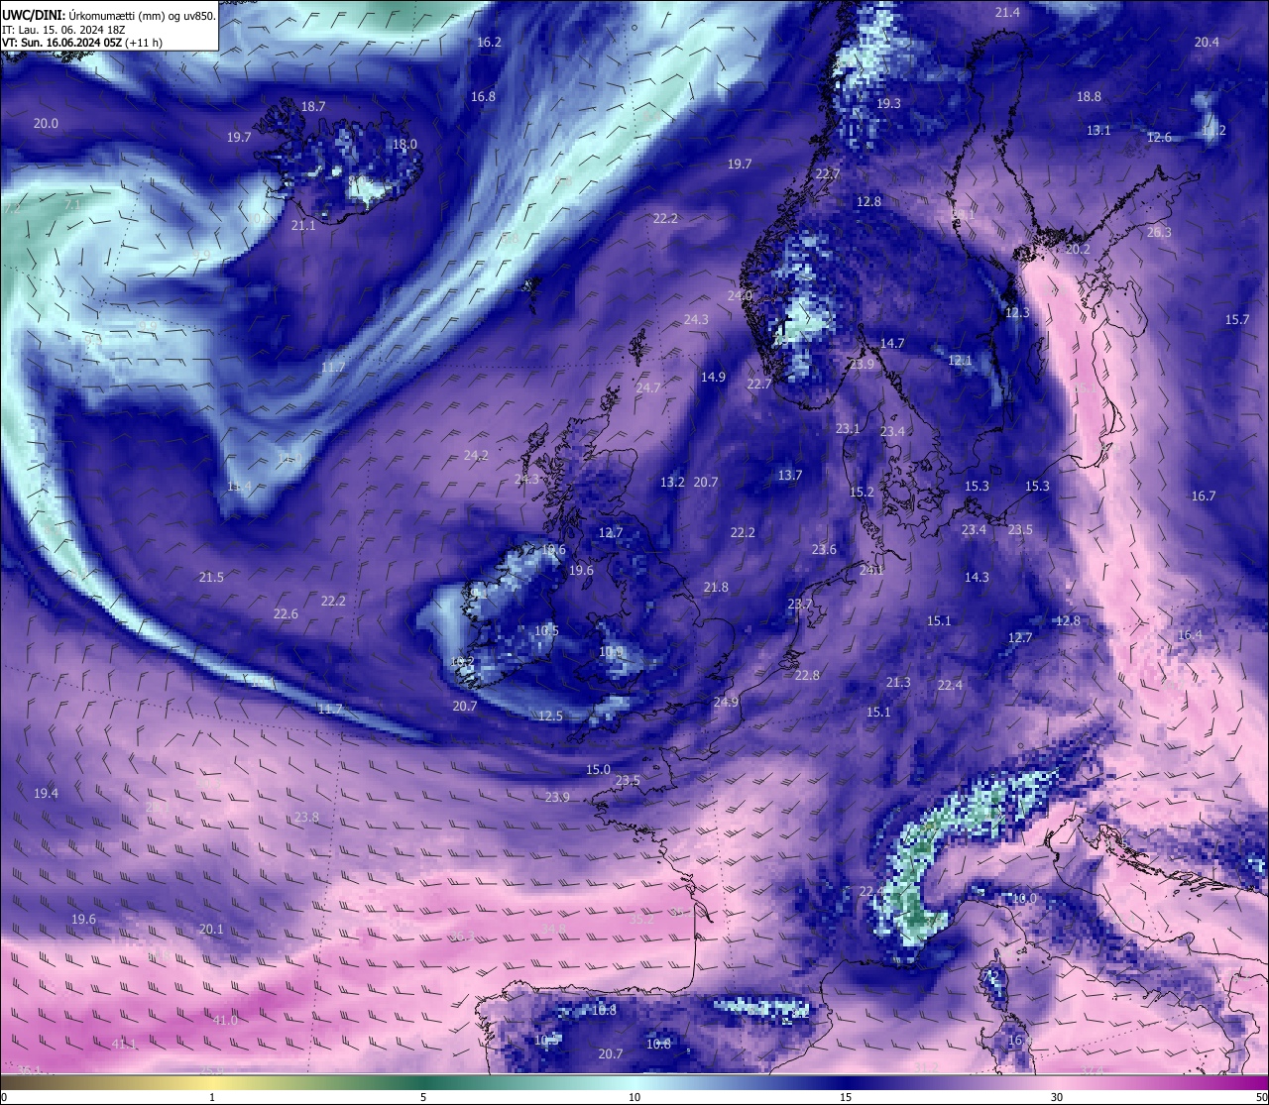
Task: Click the 20.0 value label
Action: [46, 124]
